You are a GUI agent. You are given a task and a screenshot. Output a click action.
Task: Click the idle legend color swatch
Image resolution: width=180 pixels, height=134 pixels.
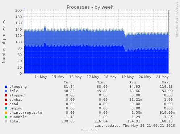pyautogui.click(x=6, y=91)
